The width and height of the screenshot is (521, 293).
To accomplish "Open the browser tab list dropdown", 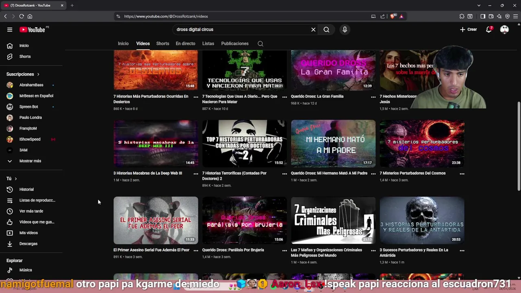I will pyautogui.click(x=479, y=5).
